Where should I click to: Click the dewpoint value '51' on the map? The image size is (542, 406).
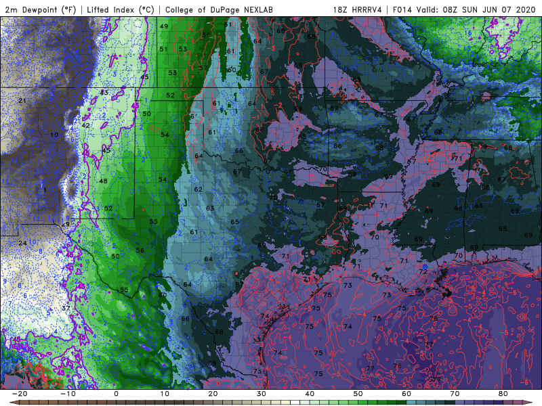click(x=163, y=49)
